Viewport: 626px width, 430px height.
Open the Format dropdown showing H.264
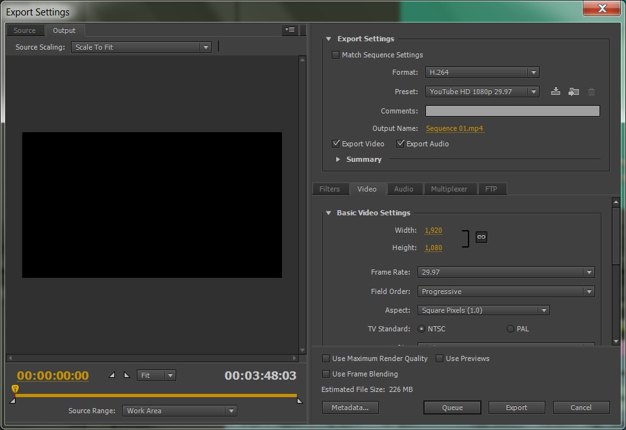coord(481,72)
